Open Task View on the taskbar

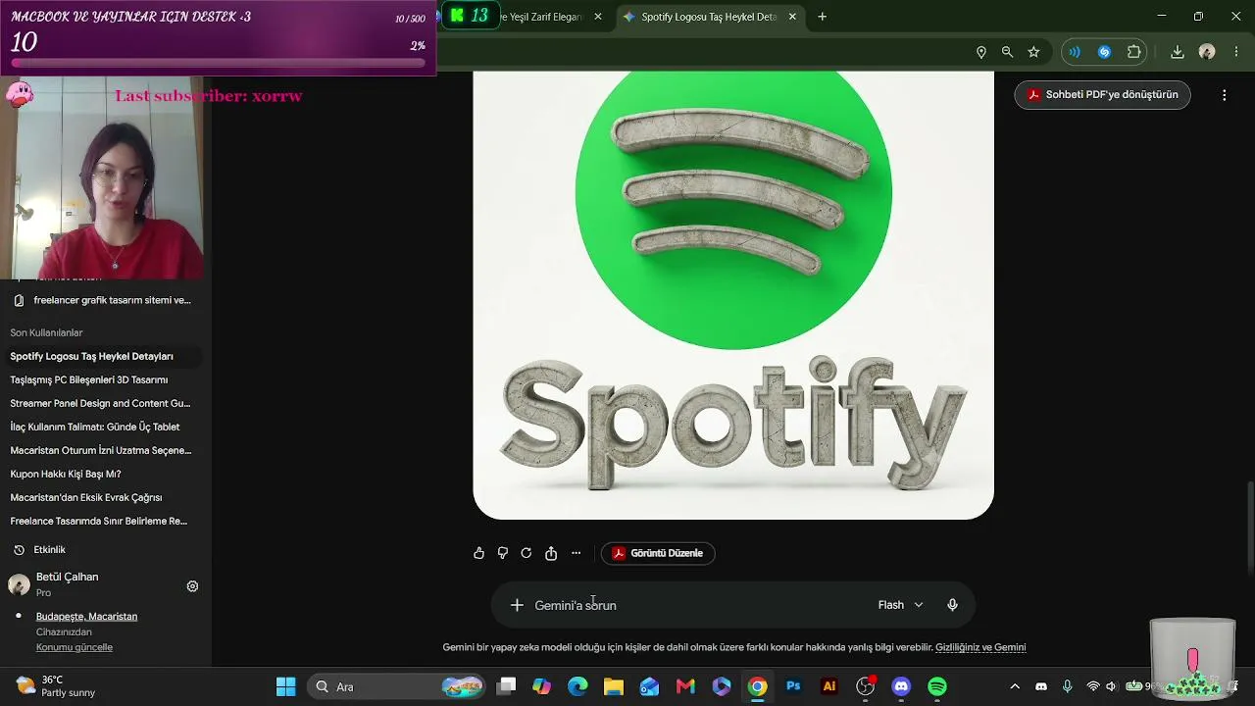506,686
